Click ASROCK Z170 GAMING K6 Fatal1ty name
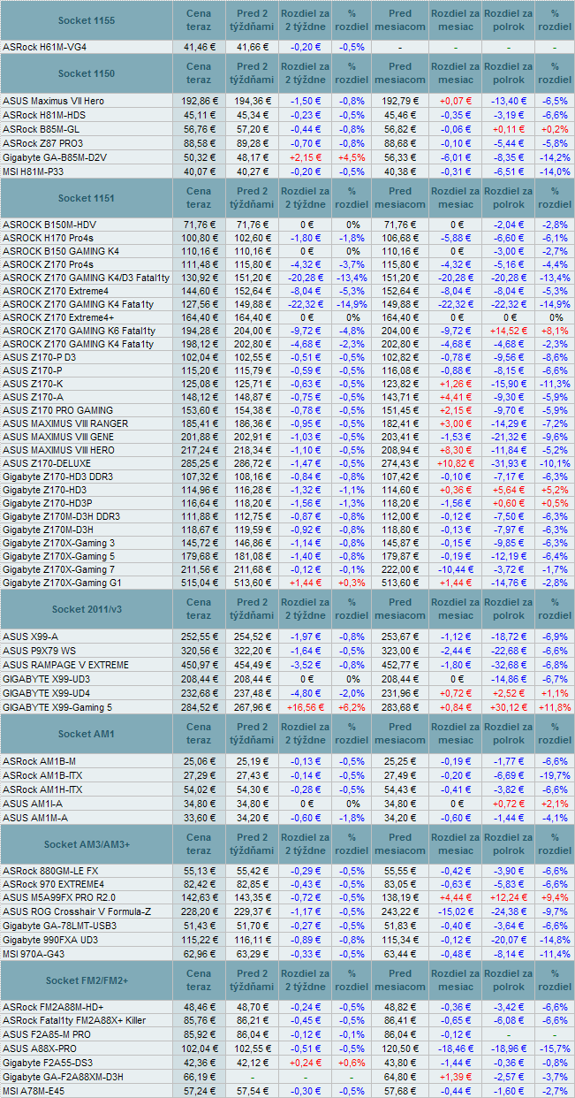Screen dimensions: 575x1098 [x=78, y=331]
